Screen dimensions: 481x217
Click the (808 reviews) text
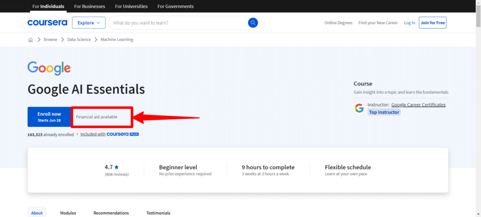116,174
